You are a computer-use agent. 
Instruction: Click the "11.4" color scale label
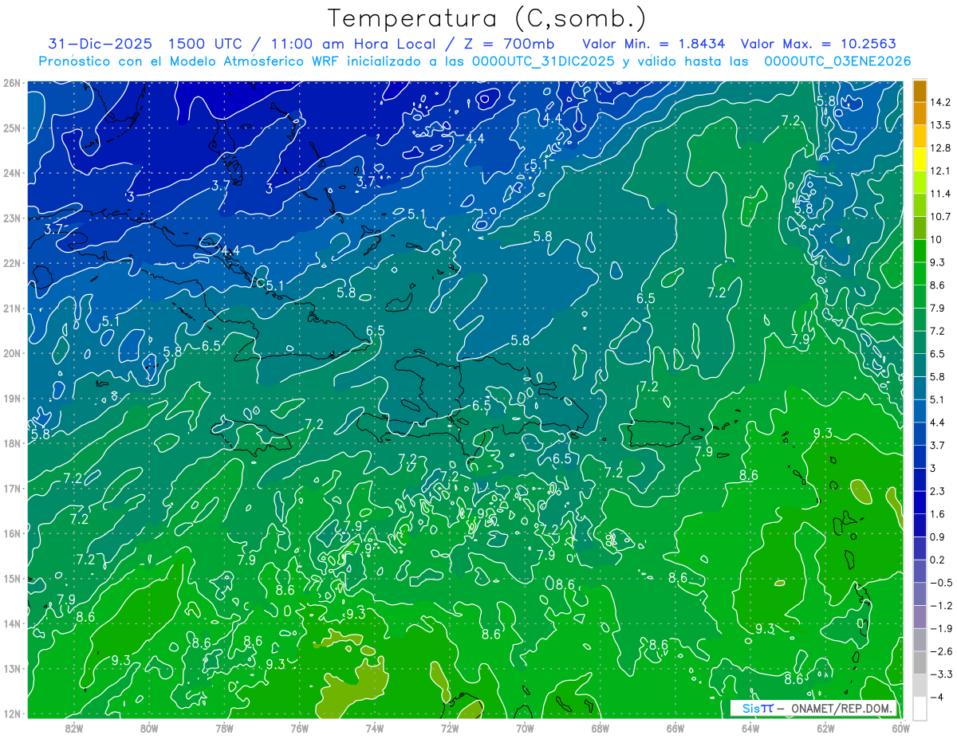941,194
